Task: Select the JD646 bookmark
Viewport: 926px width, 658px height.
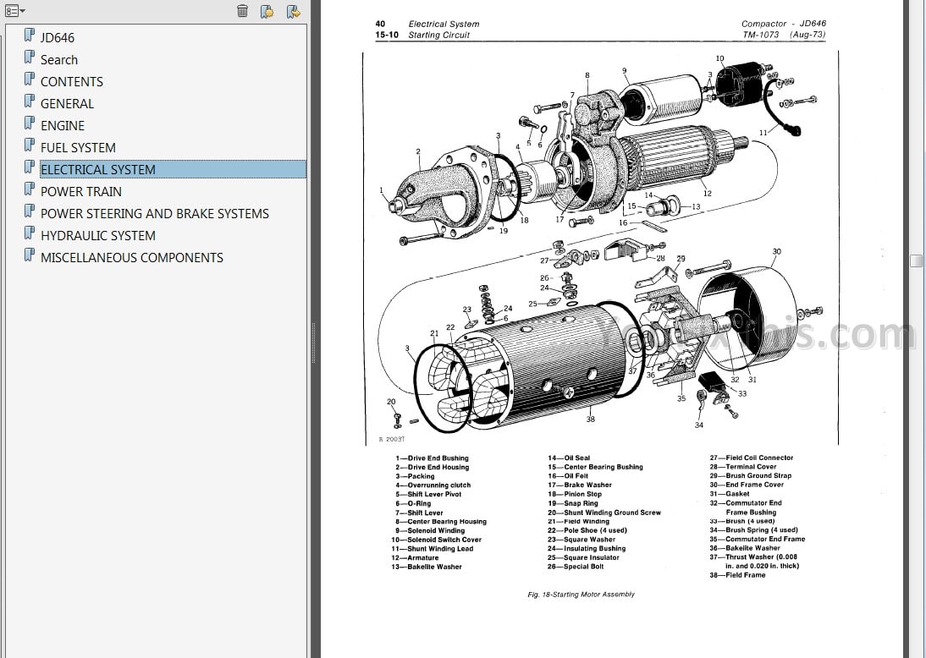Action: pos(58,37)
